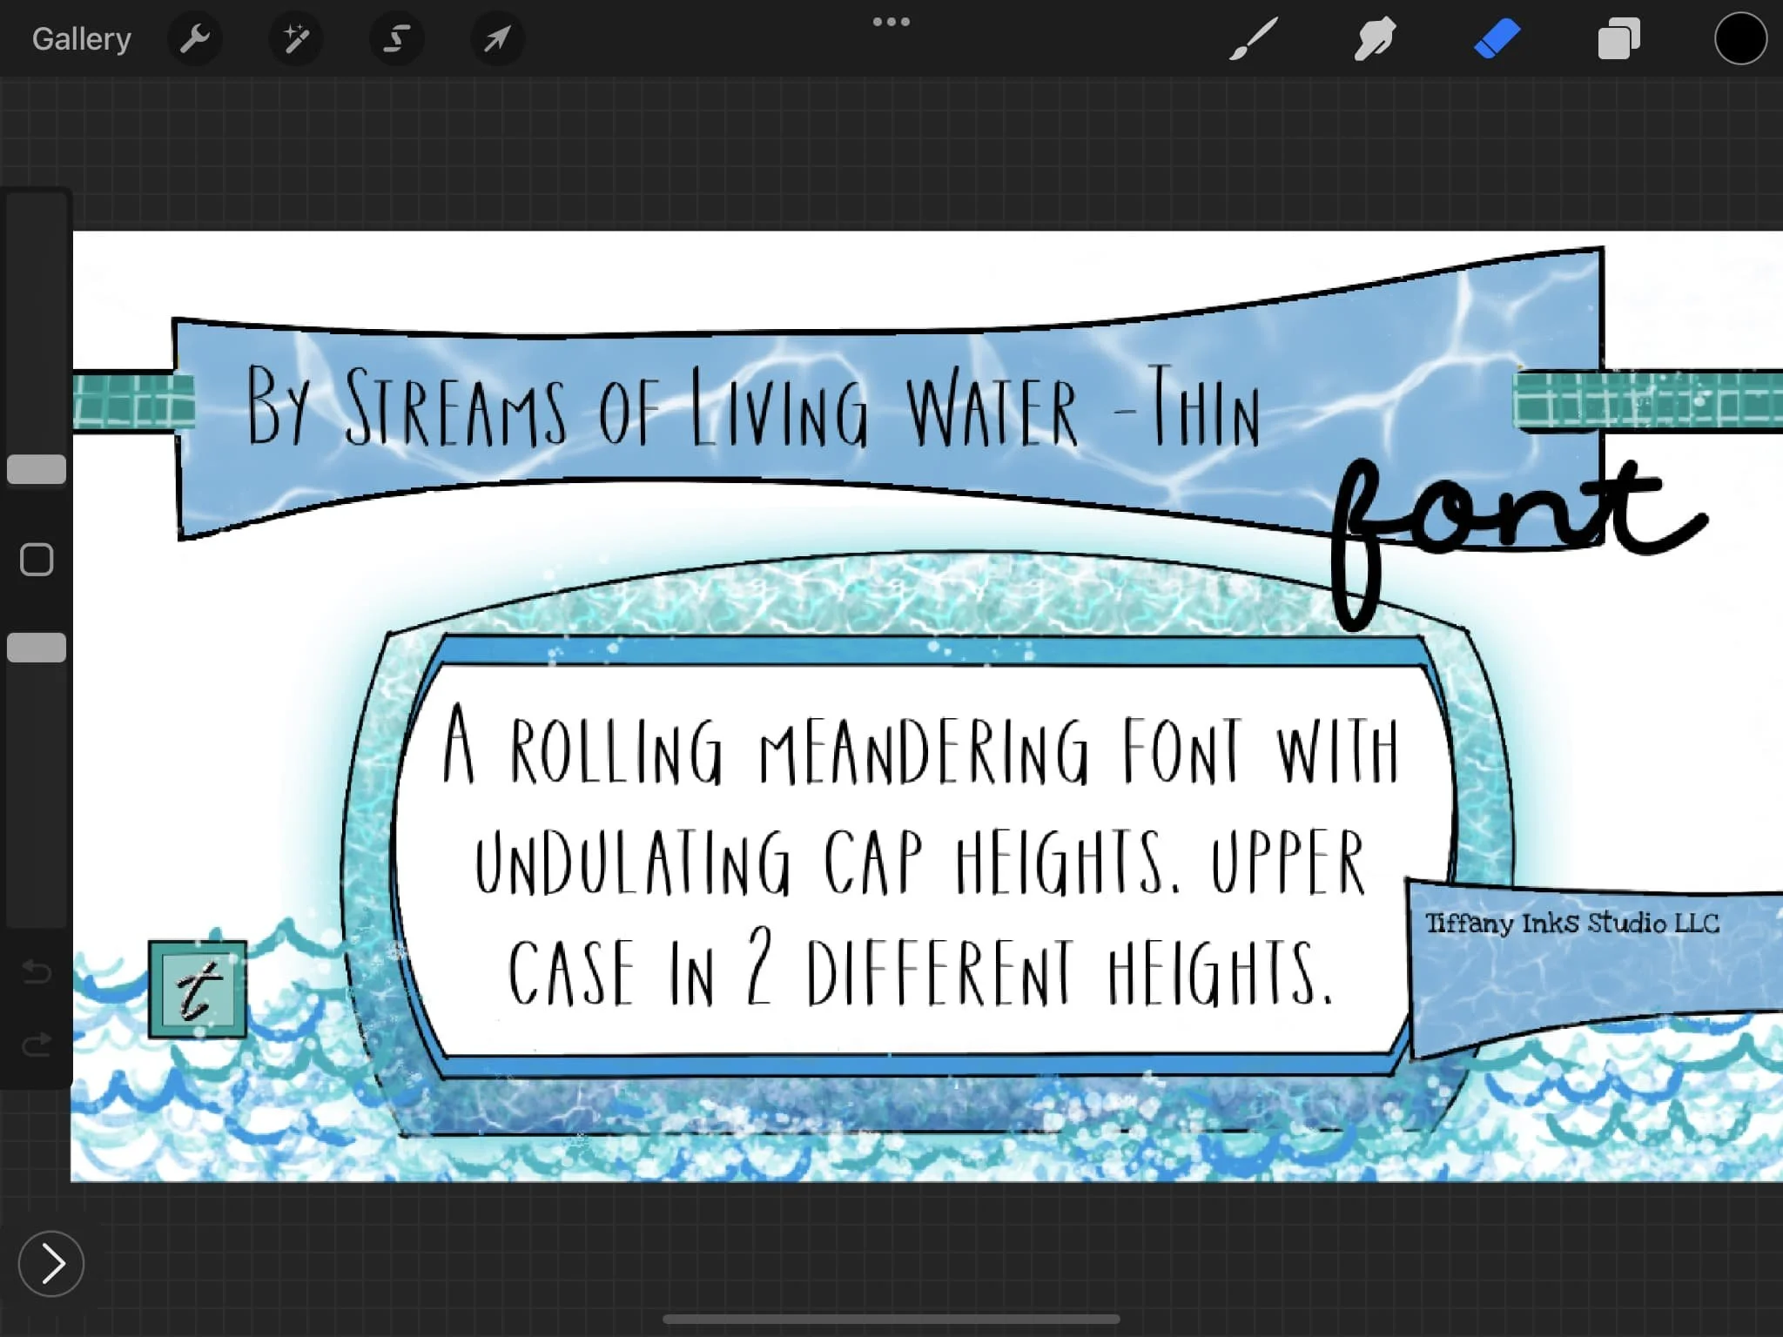Open the Layers panel
The height and width of the screenshot is (1337, 1783).
[1619, 38]
